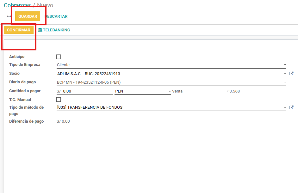Open the Tipo de Empresa dropdown showing Cliente
Screen dimensions: 298x193
(284, 64)
